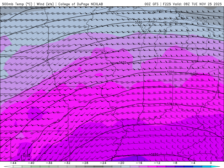The image size is (224, 168).
Task: Click the -44 colorbar tick label
Action: click(x=13, y=163)
